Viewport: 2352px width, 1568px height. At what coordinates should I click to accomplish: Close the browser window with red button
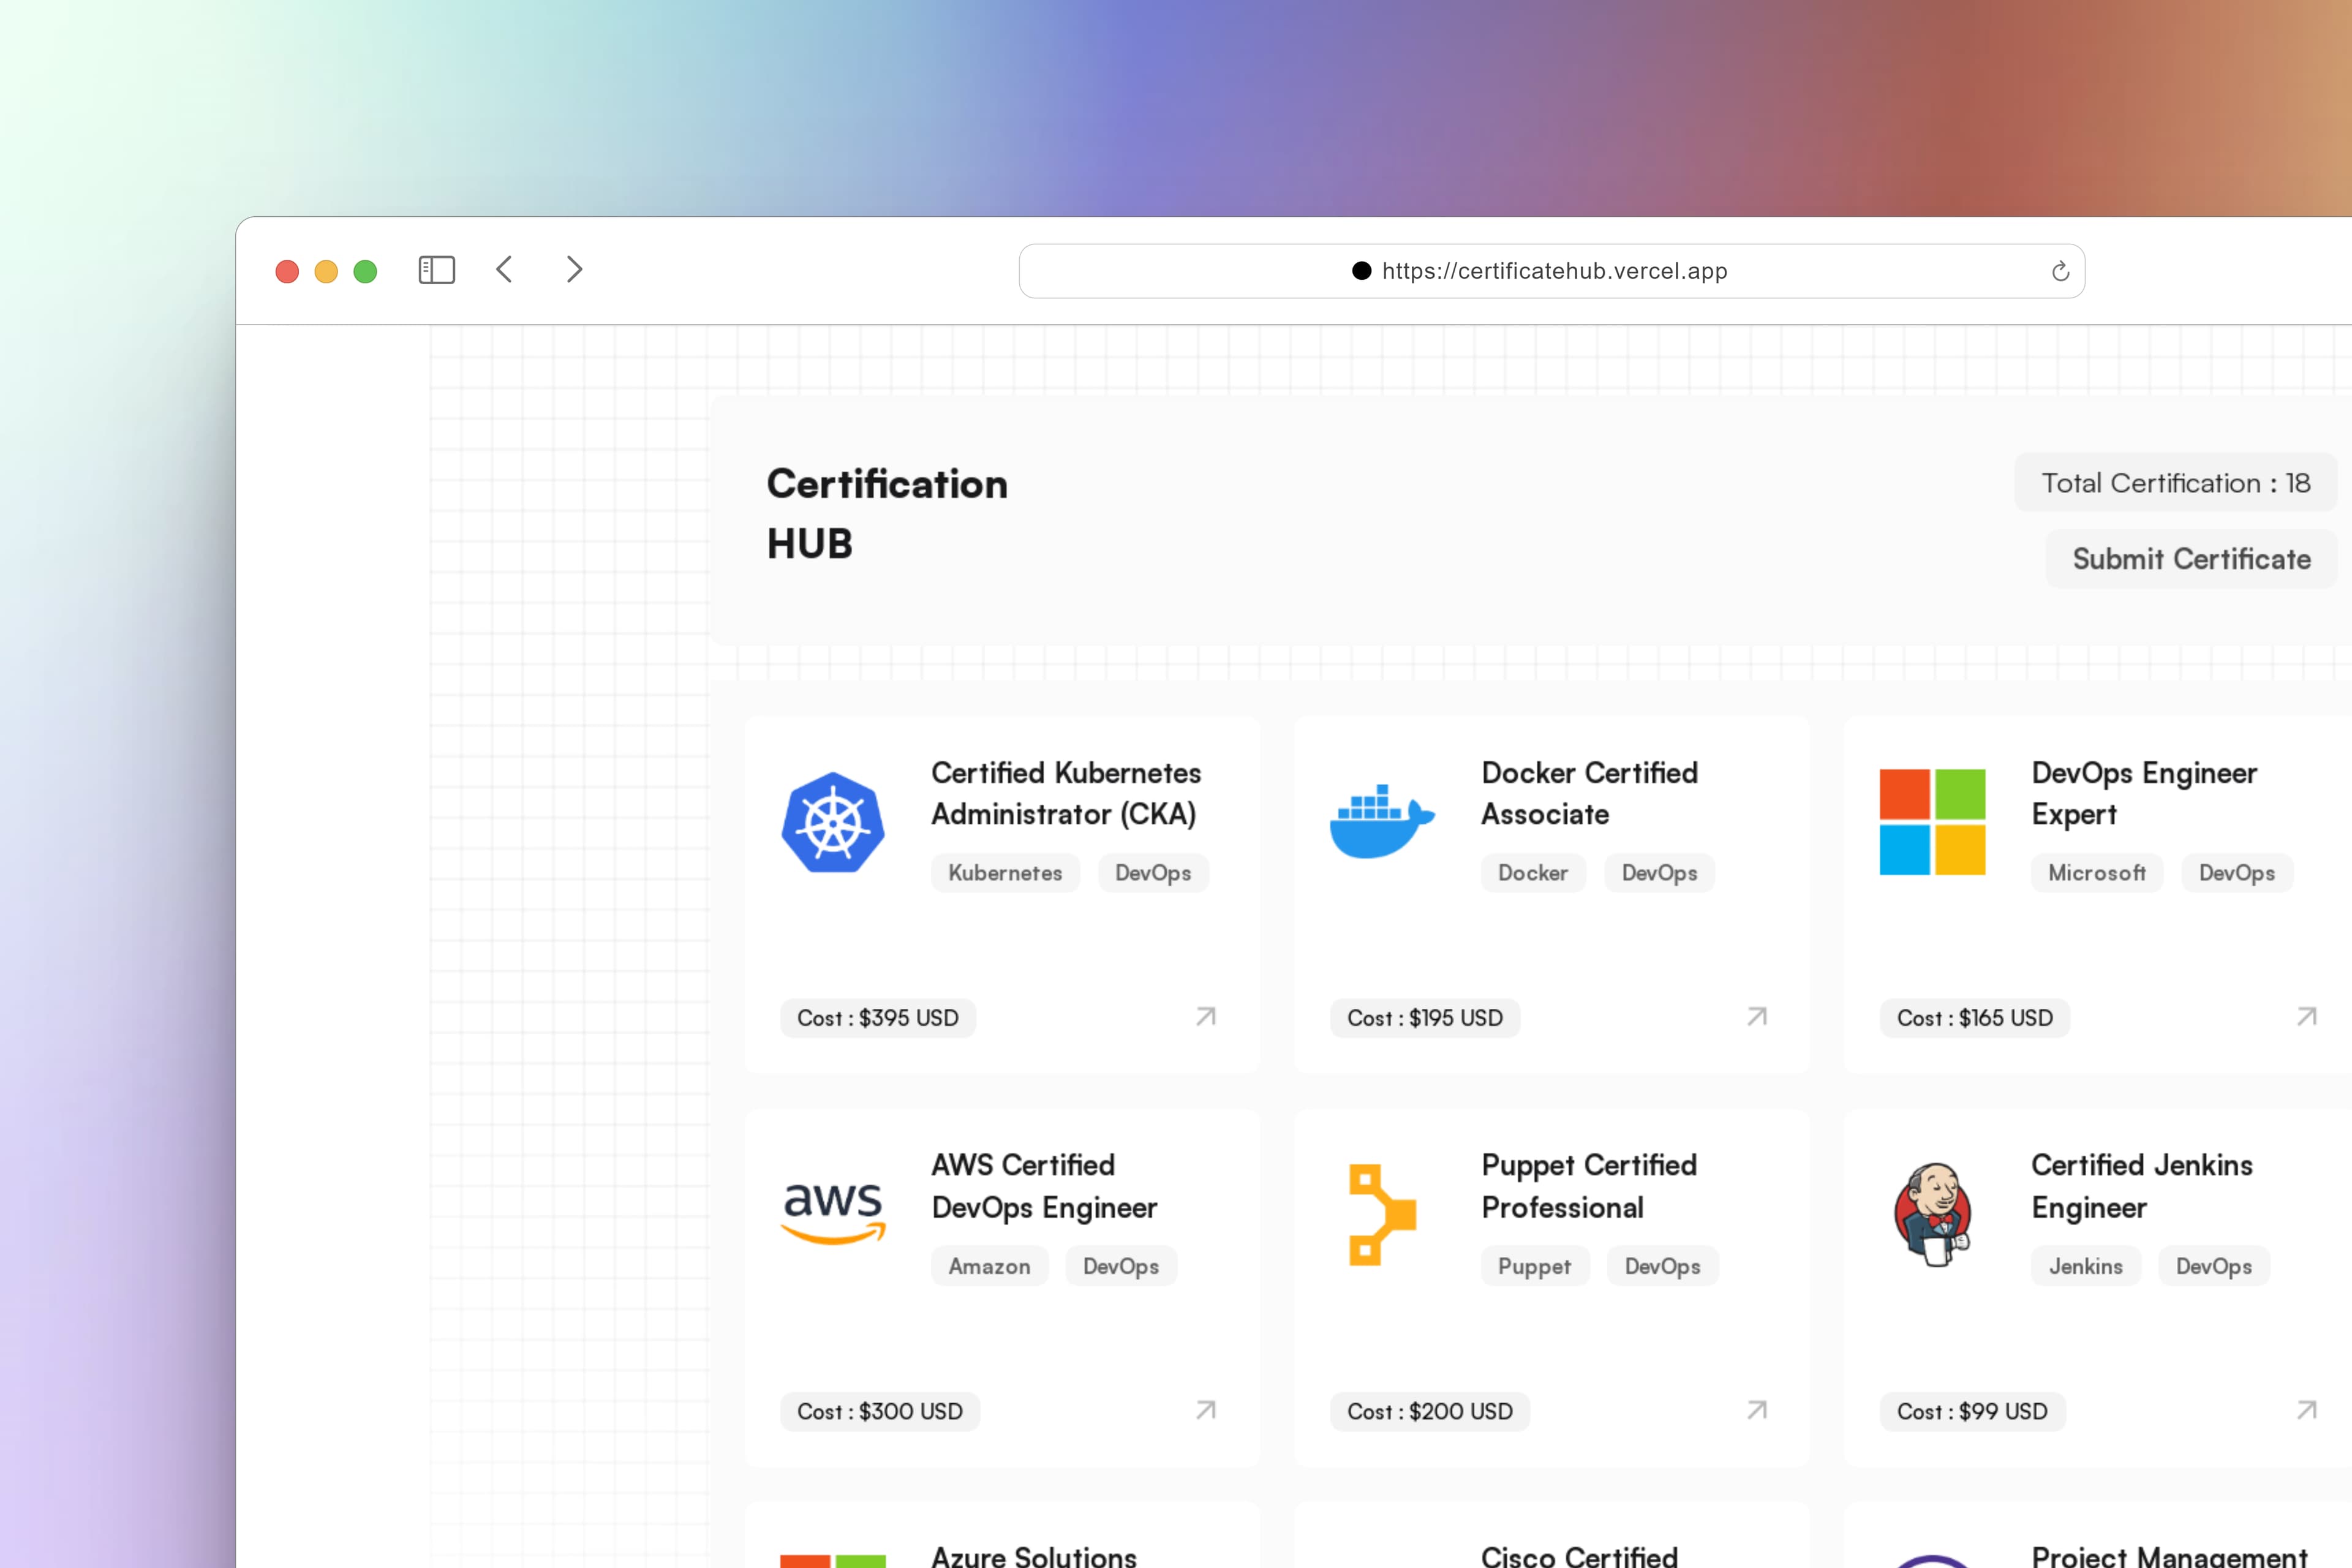pos(287,271)
